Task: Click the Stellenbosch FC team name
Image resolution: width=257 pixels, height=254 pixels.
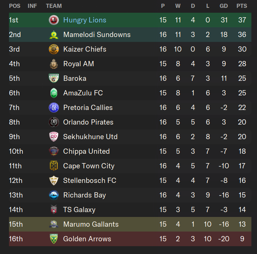Action: (x=90, y=181)
